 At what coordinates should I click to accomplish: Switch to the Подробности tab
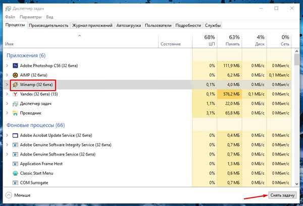188,26
